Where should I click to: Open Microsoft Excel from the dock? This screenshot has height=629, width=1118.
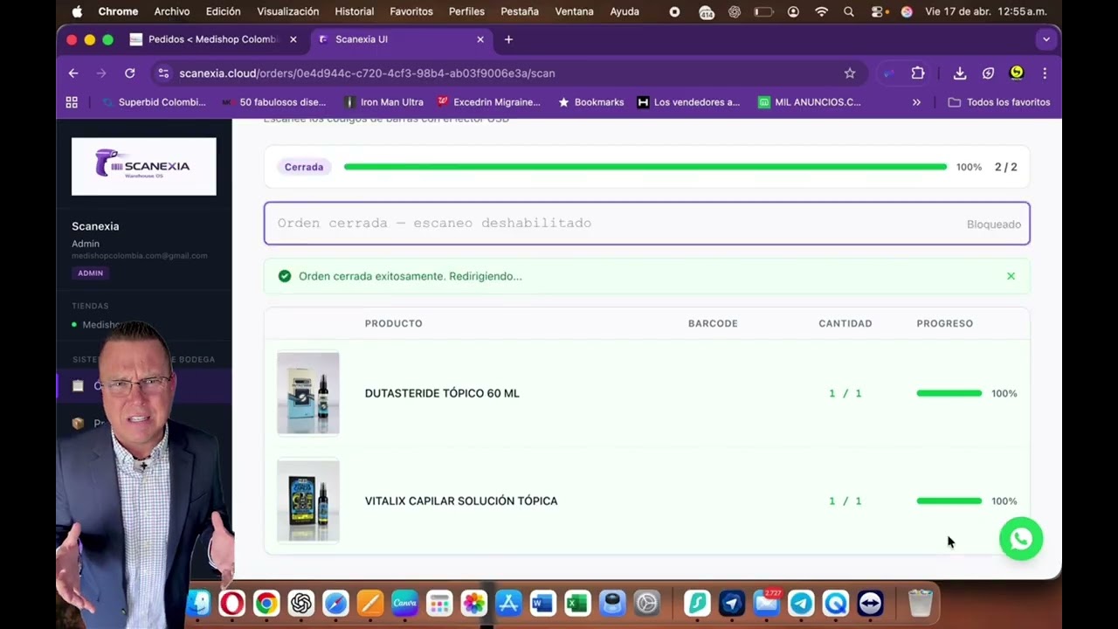[x=577, y=603]
